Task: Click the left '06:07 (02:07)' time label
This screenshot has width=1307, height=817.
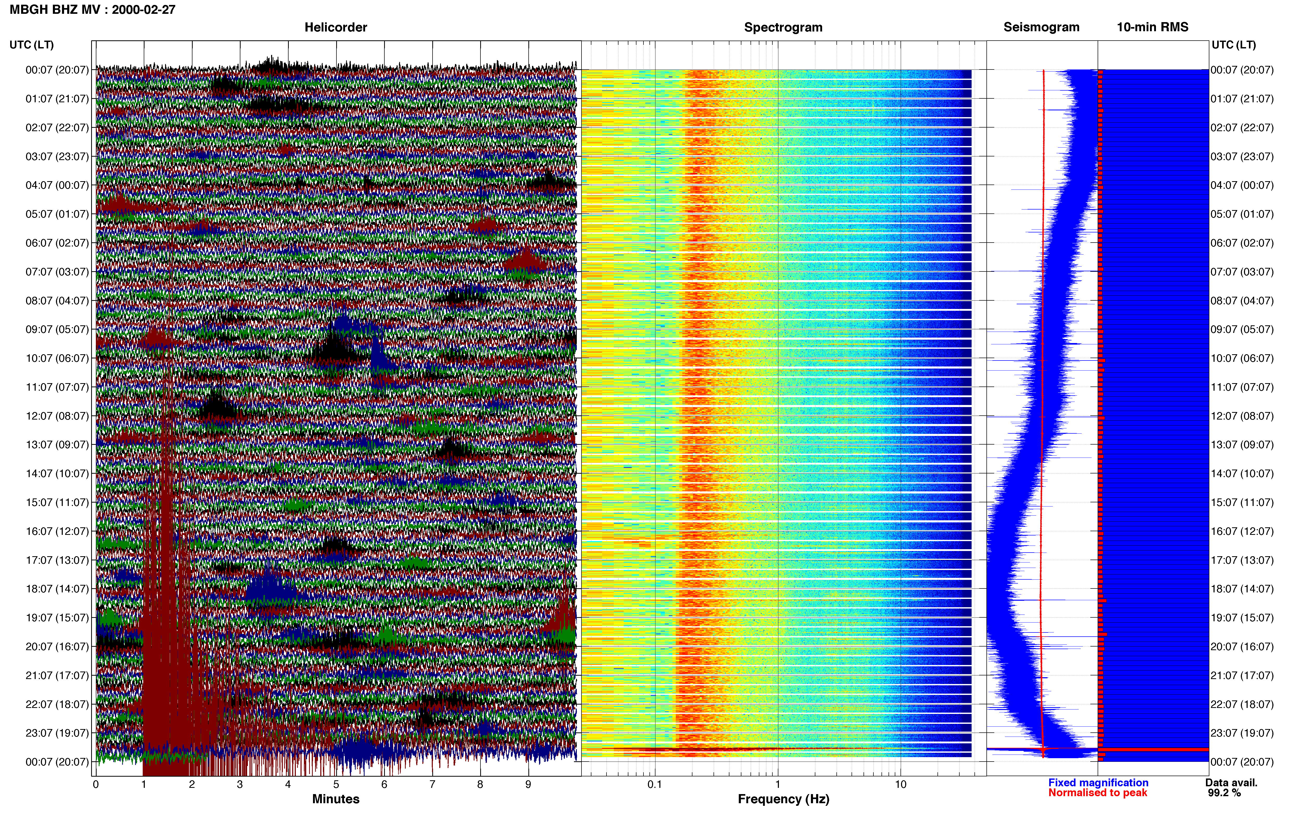Action: tap(57, 243)
